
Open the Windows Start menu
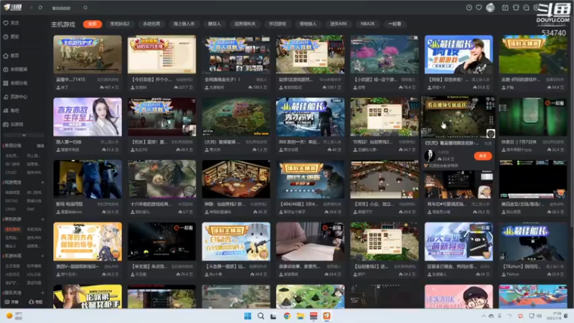pyautogui.click(x=248, y=316)
